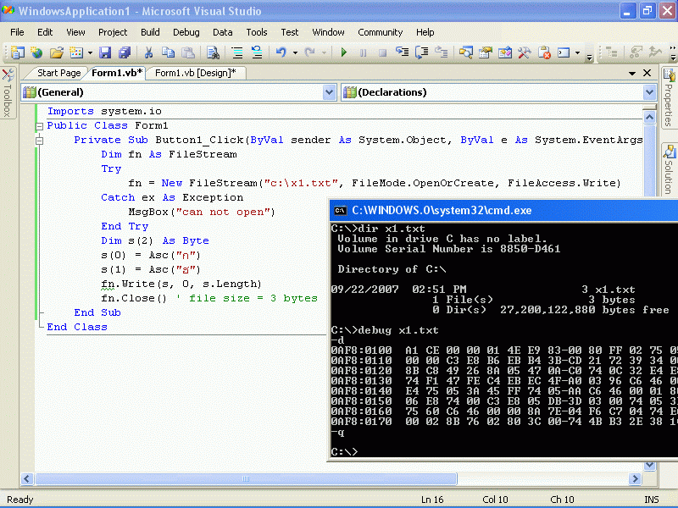This screenshot has width=678, height=508.
Task: Switch to the Start Page tab
Action: 58,73
